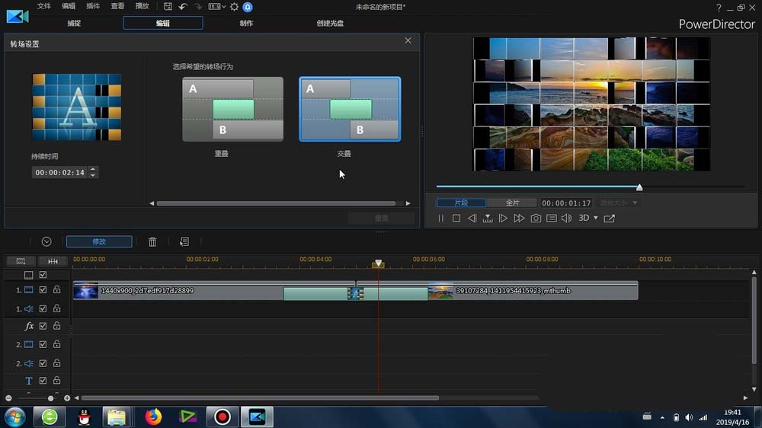Expand the circled down-arrow menu above timeline
This screenshot has height=428, width=762.
pos(46,241)
